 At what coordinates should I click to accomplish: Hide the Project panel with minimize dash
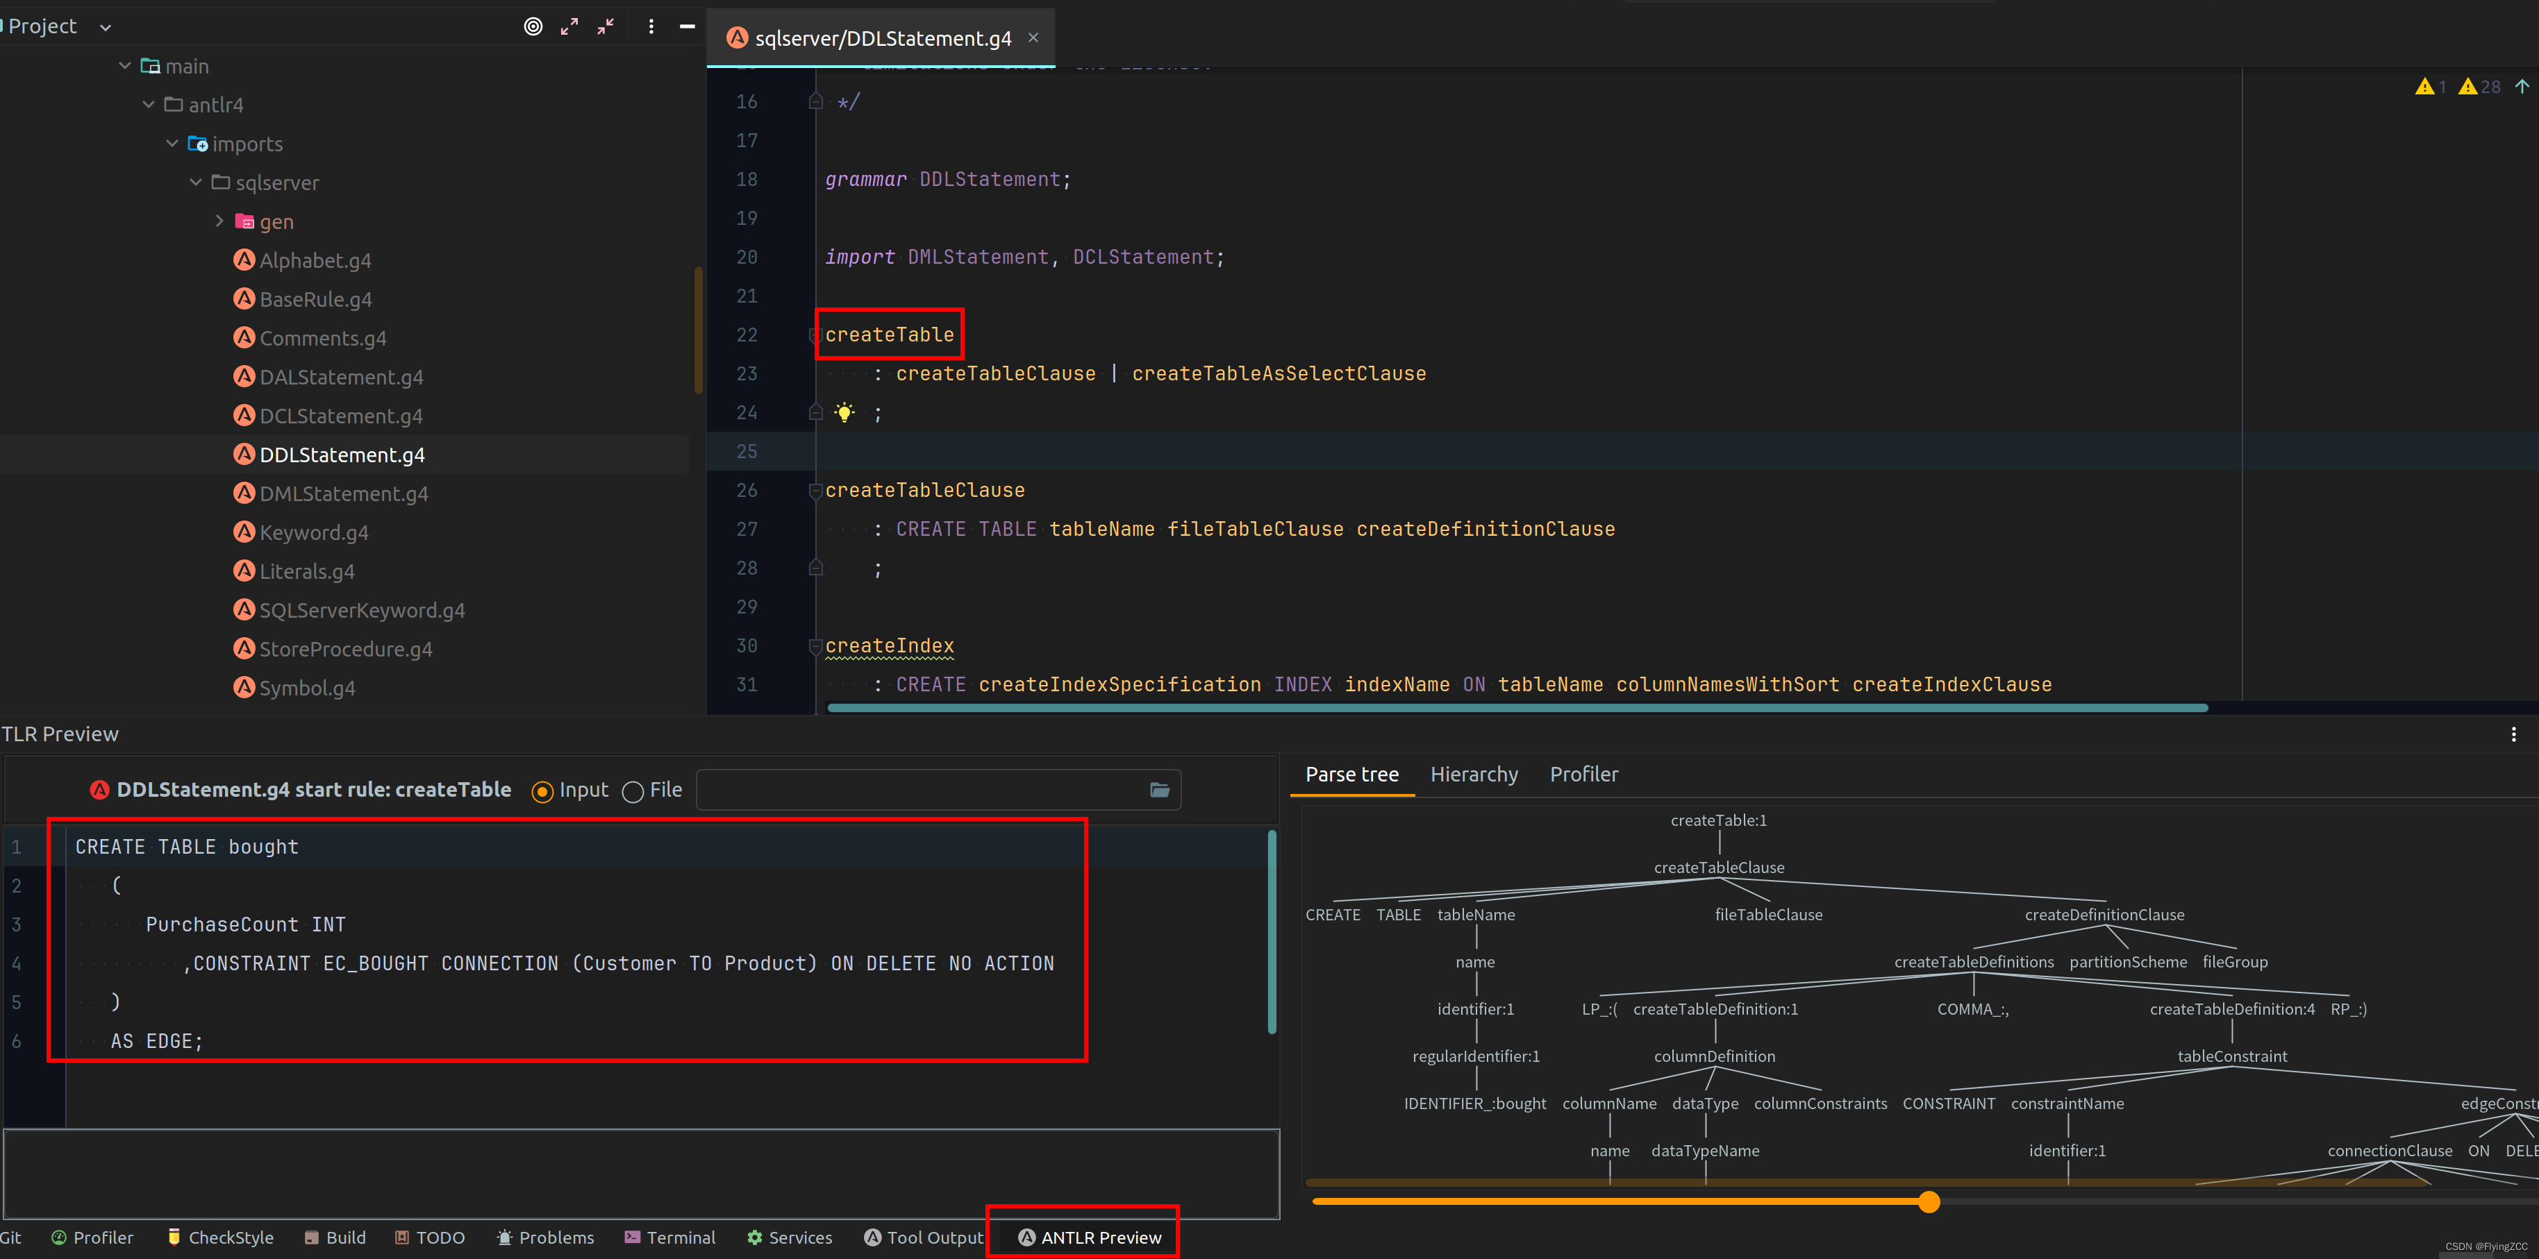(687, 26)
